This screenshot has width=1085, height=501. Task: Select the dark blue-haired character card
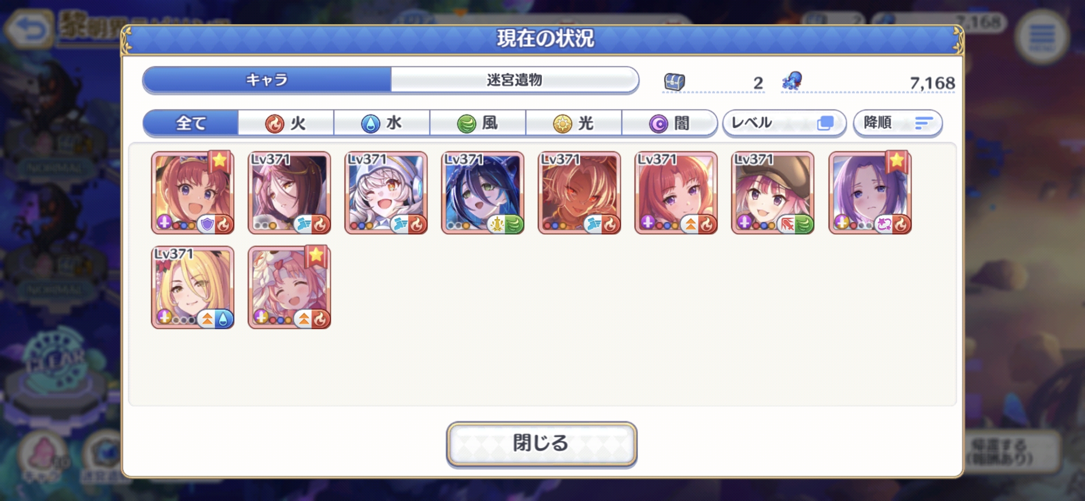coord(483,193)
